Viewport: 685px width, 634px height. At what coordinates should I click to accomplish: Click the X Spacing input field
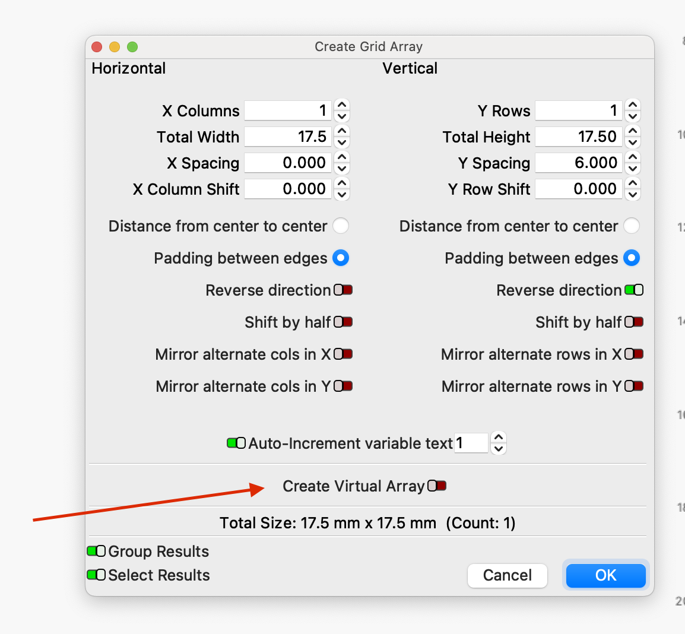pyautogui.click(x=287, y=163)
